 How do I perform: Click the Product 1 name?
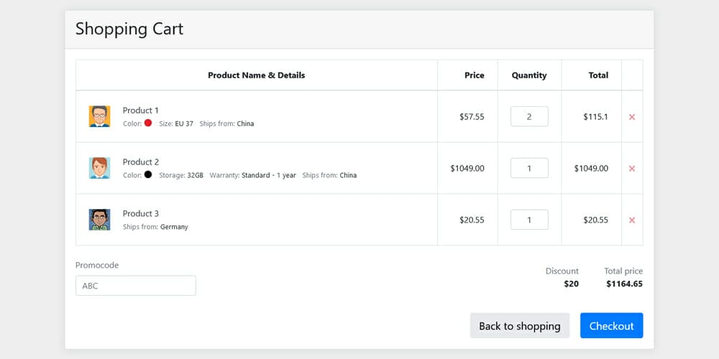[141, 110]
